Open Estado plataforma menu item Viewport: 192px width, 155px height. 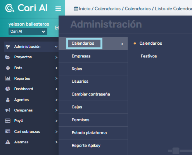pyautogui.click(x=93, y=133)
